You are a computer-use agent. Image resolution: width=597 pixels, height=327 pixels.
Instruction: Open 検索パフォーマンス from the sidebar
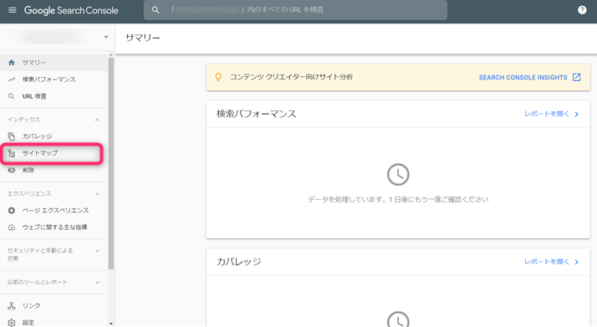point(54,79)
